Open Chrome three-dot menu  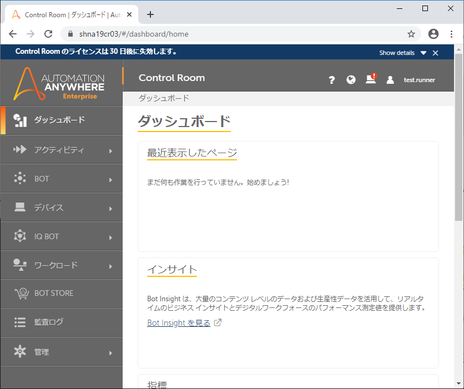pyautogui.click(x=451, y=34)
